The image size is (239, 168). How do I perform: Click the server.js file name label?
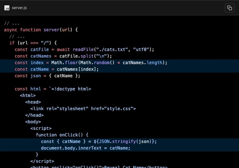(19, 8)
